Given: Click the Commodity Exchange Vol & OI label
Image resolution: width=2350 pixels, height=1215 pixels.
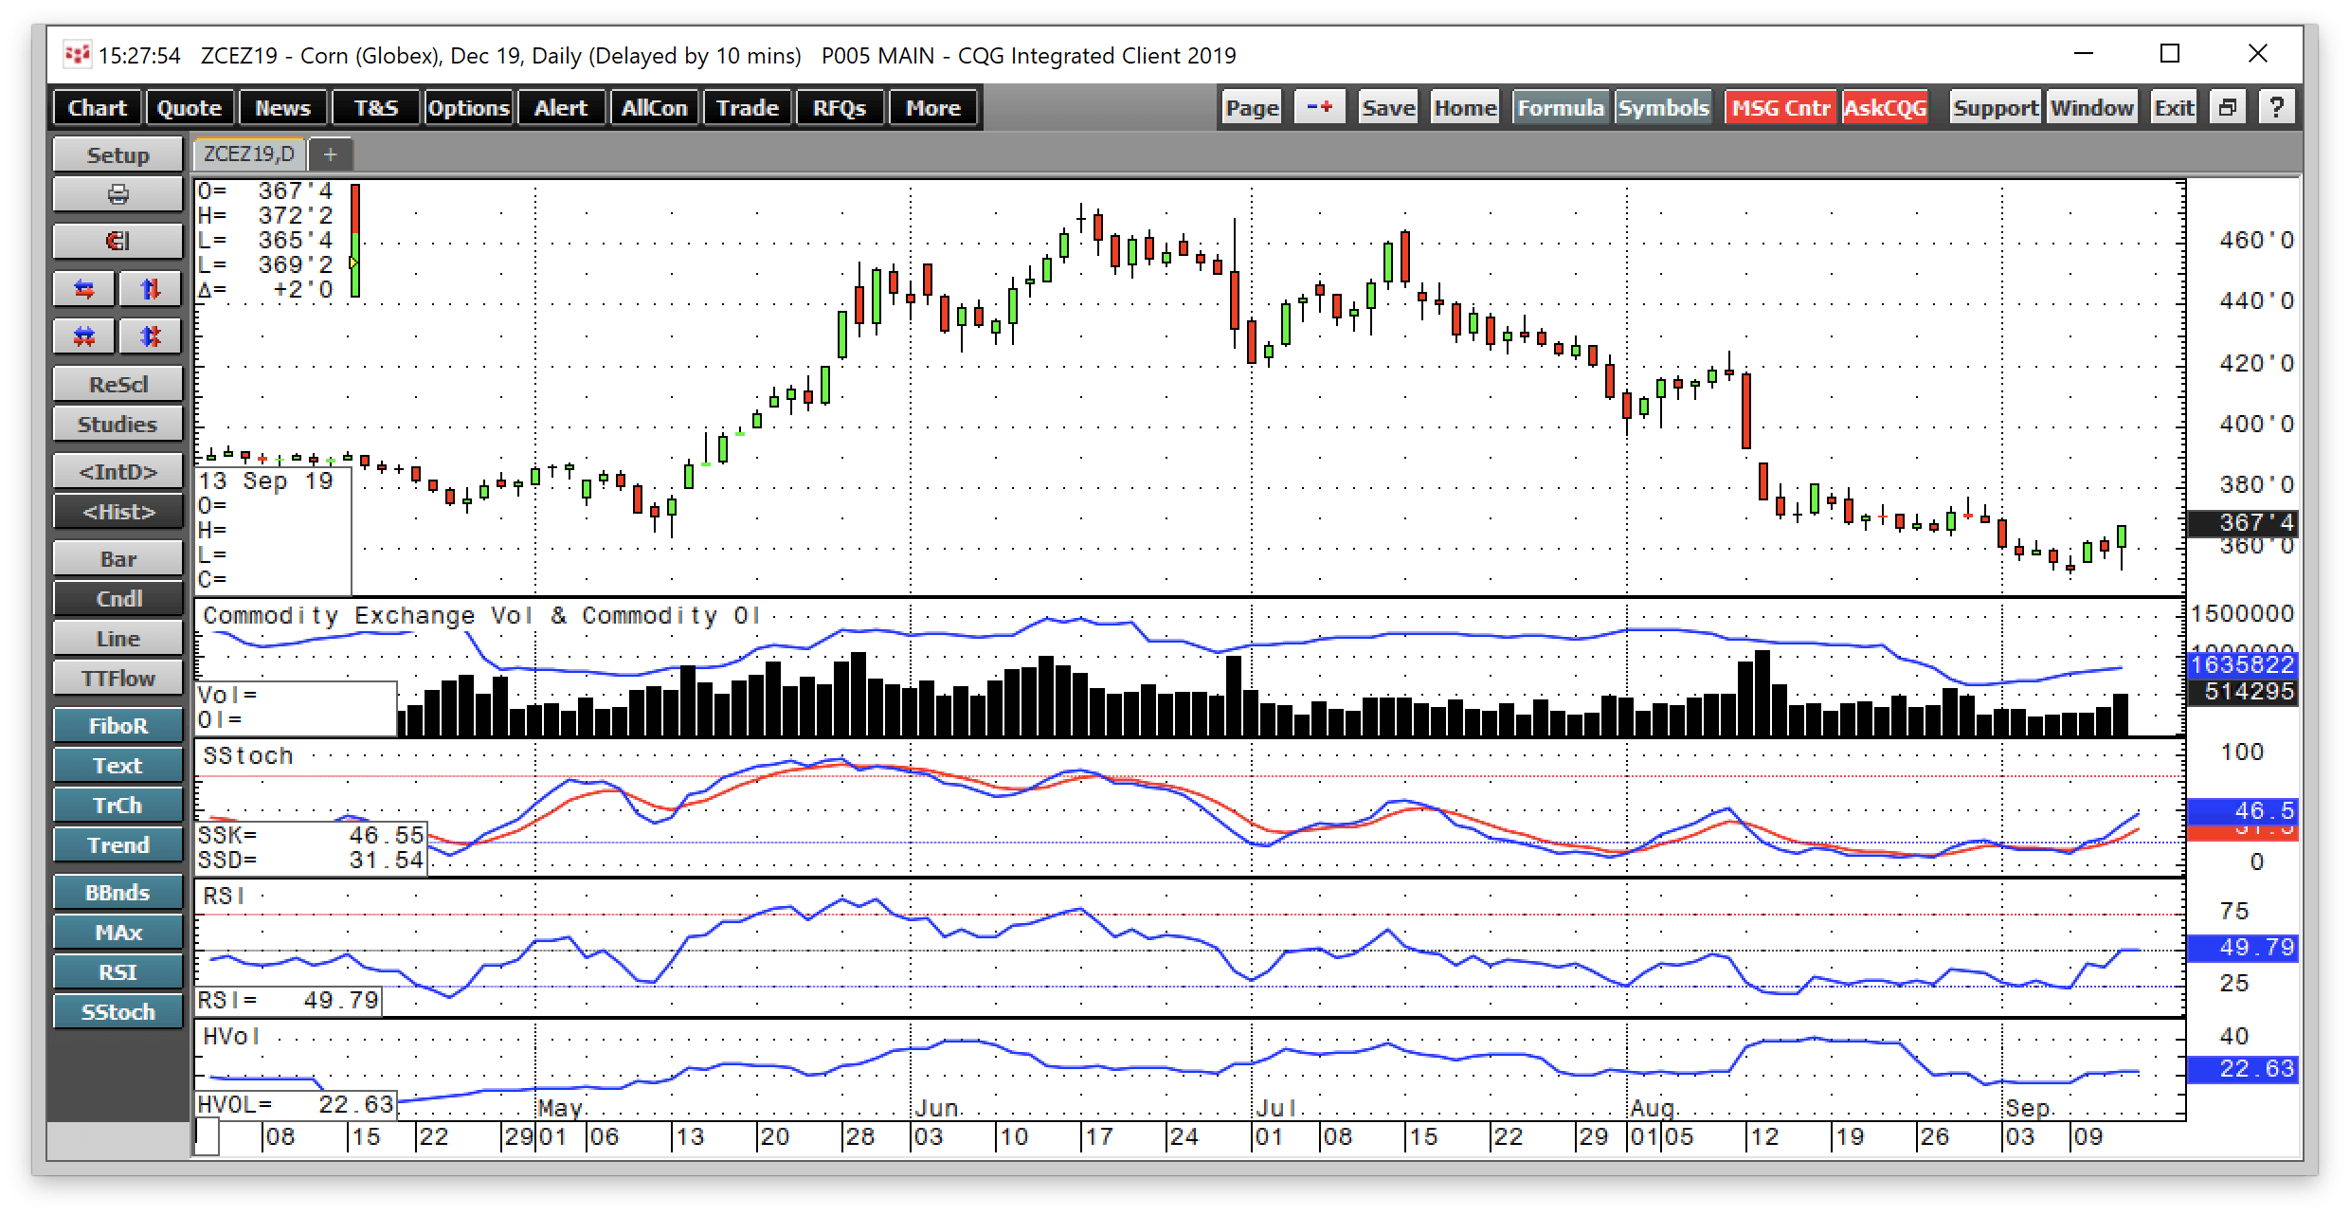Looking at the screenshot, I should click(481, 615).
